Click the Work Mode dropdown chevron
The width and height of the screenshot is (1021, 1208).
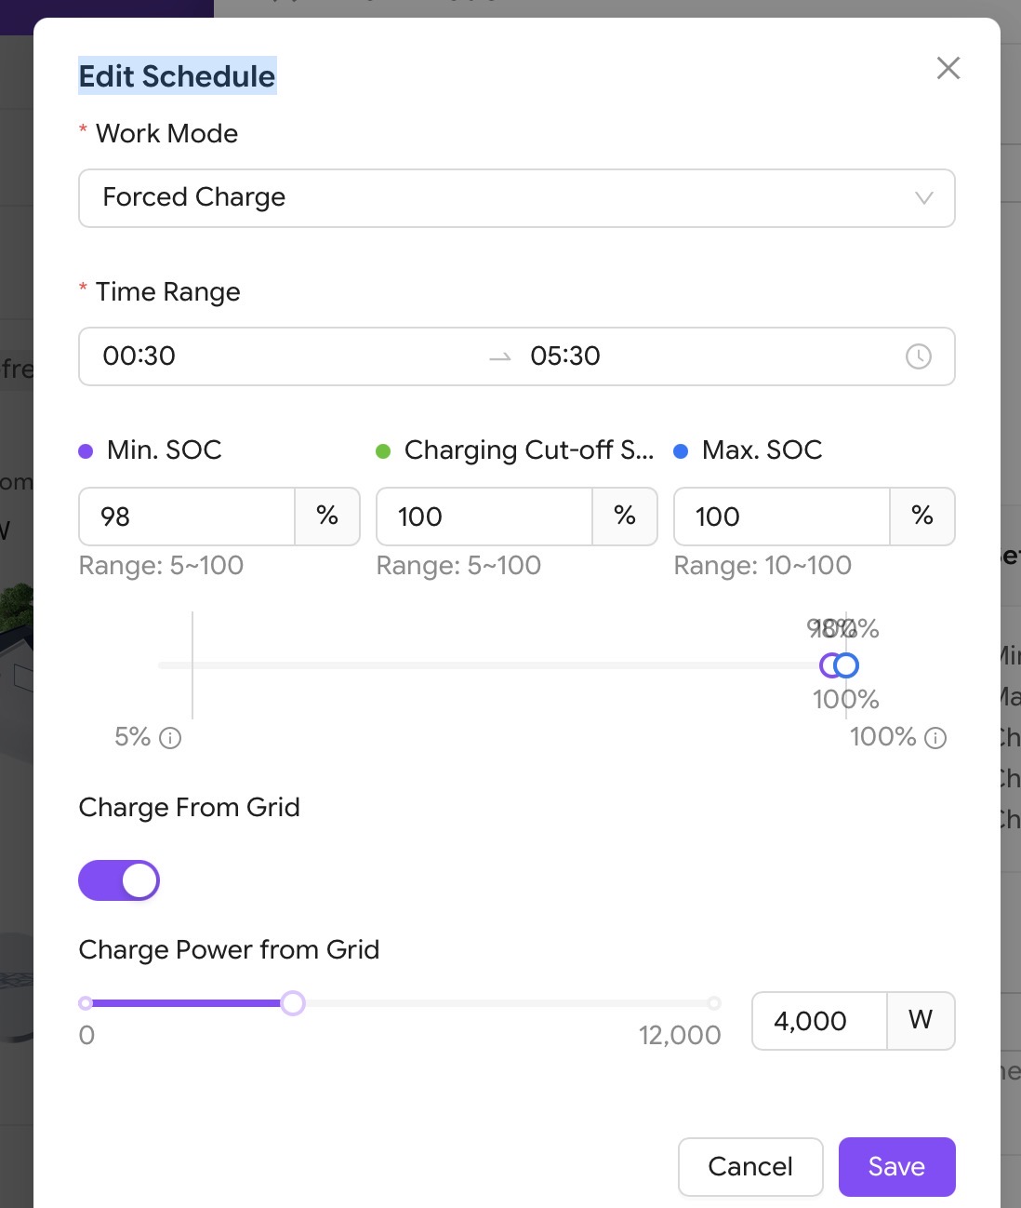tap(923, 197)
